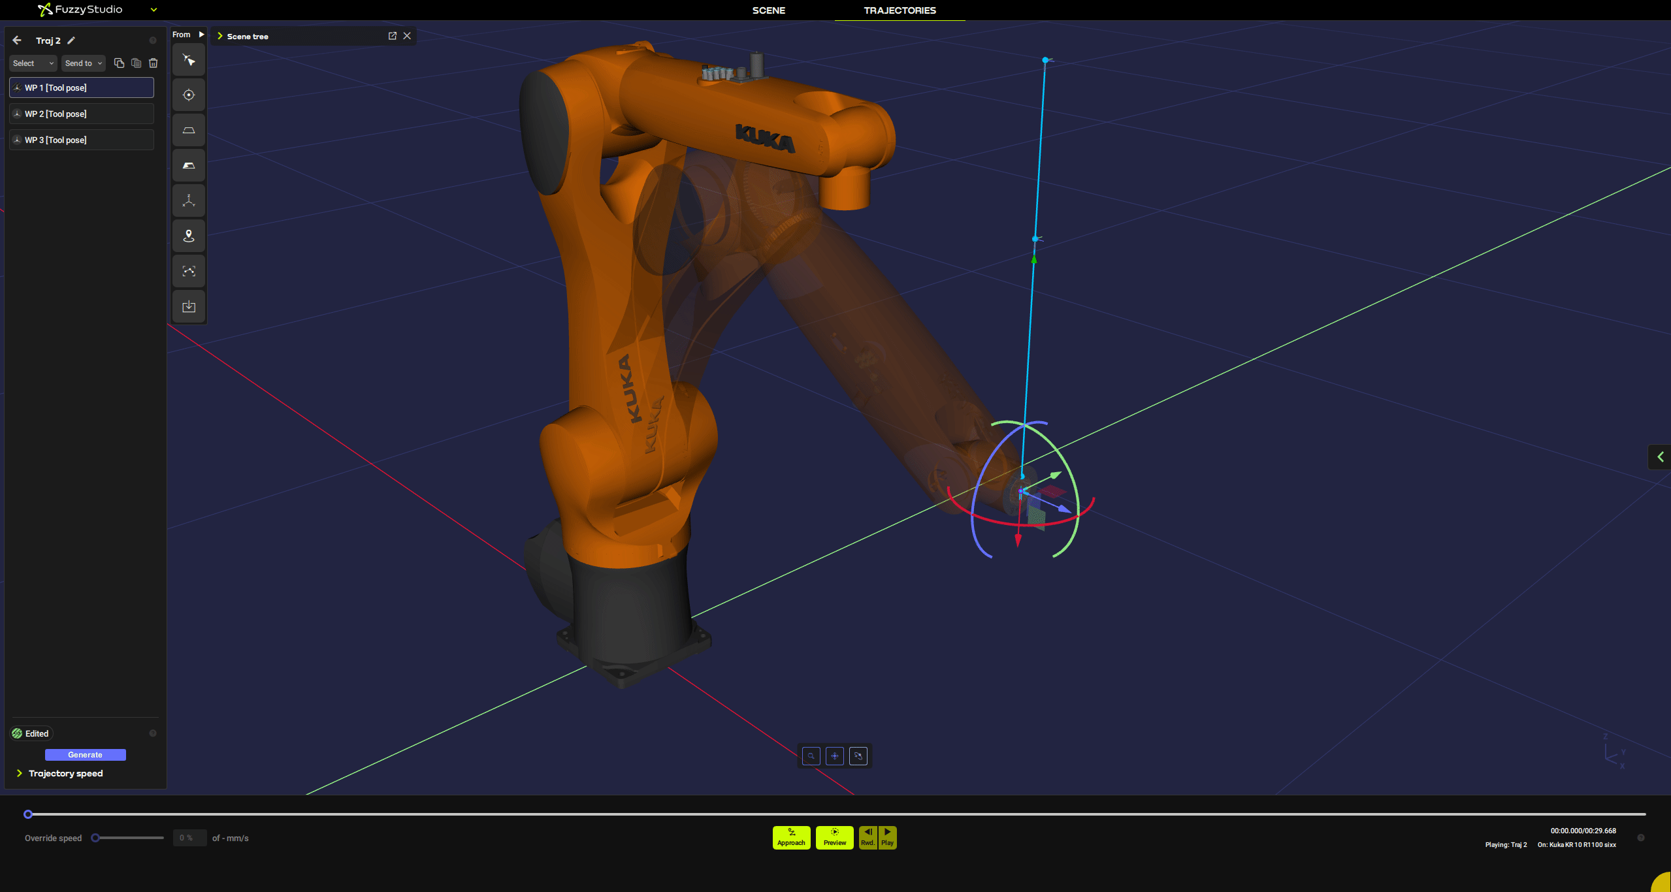Select the viewport pan move tool
1671x892 pixels.
835,756
